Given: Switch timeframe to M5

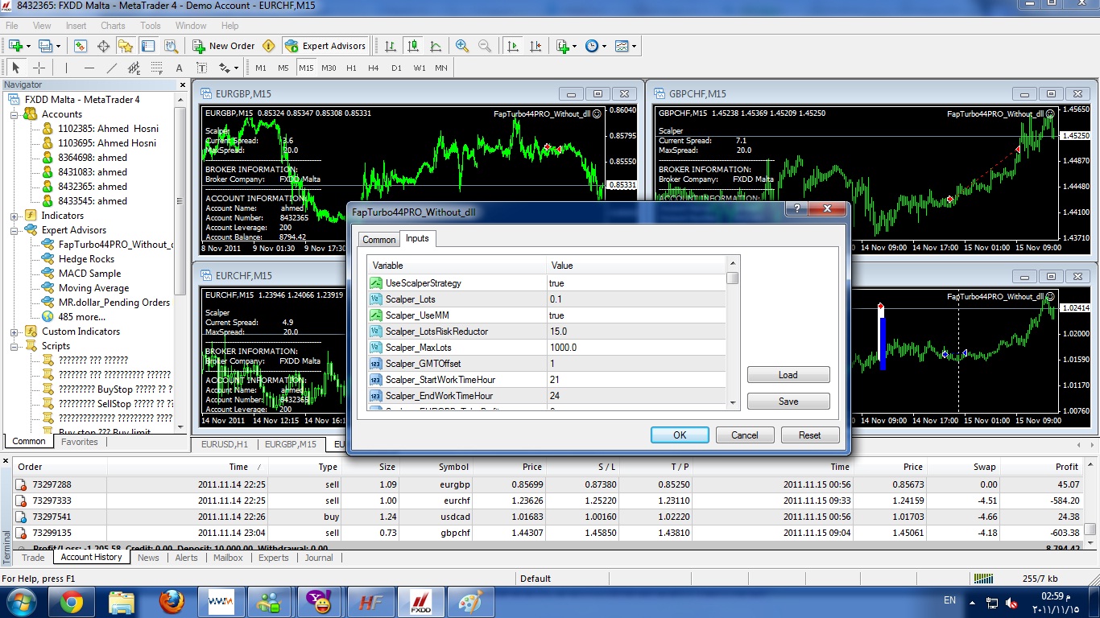Looking at the screenshot, I should click(x=283, y=68).
